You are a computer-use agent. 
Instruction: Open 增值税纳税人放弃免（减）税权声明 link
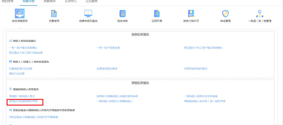[205, 101]
